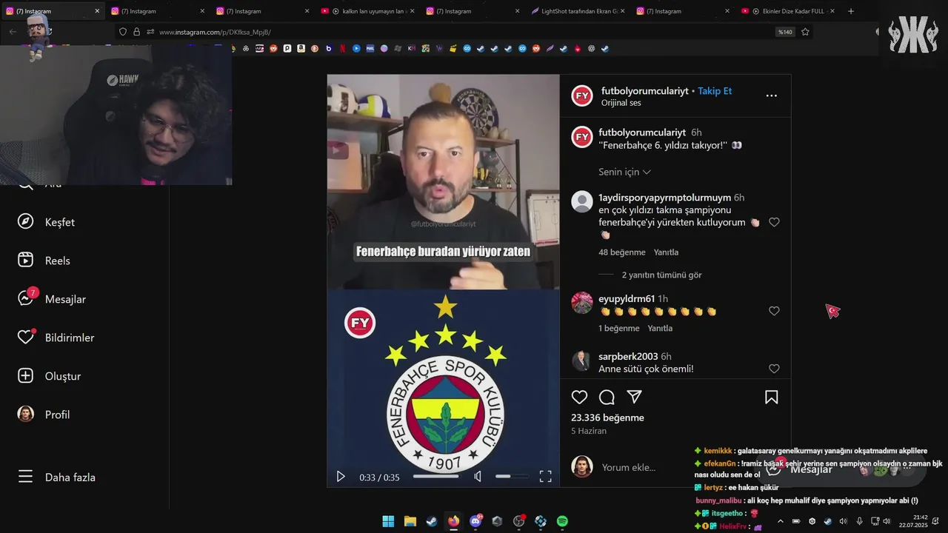Click the sarpberk2003 username link
948x533 pixels.
point(628,357)
